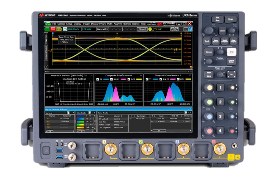Push the front-panel Clear Display key
The height and width of the screenshot is (176, 275).
[x=234, y=41]
